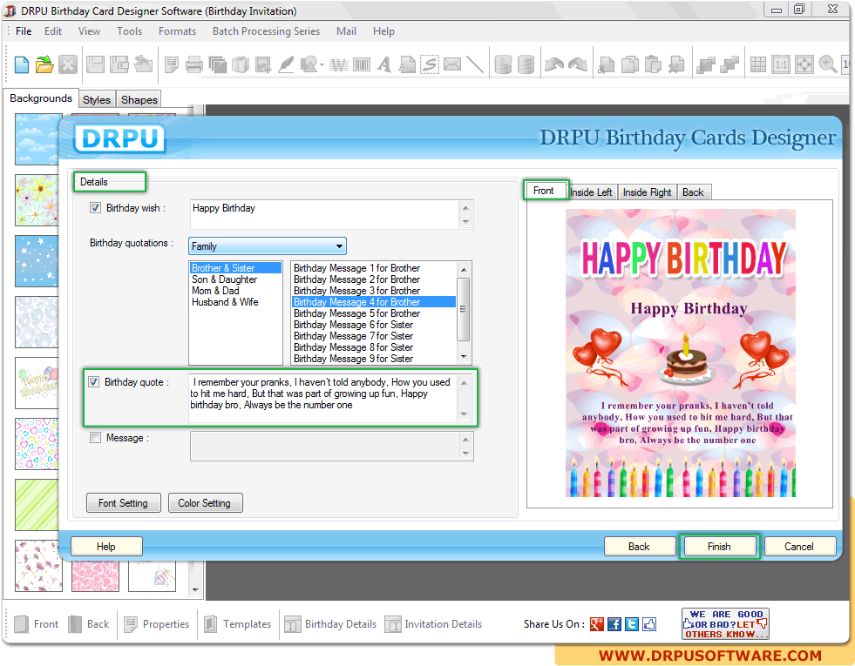The image size is (855, 666).
Task: Open Birthday Details in bottom bar
Action: click(330, 624)
